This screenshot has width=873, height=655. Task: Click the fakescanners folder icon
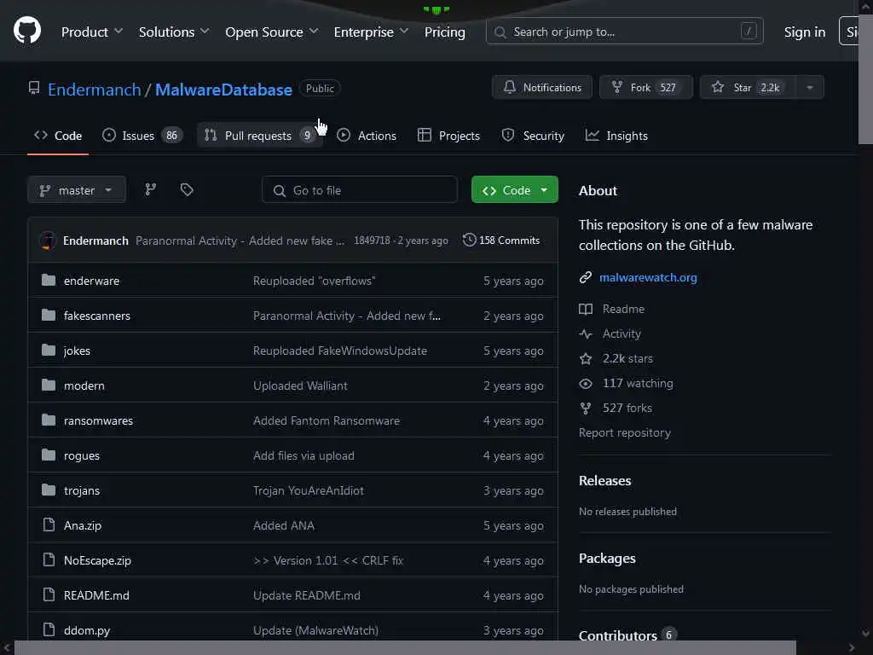49,316
